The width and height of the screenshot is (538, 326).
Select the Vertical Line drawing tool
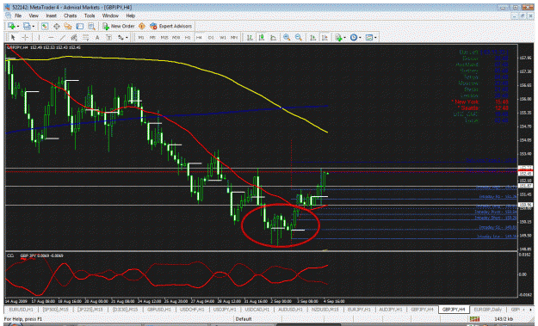[x=39, y=37]
